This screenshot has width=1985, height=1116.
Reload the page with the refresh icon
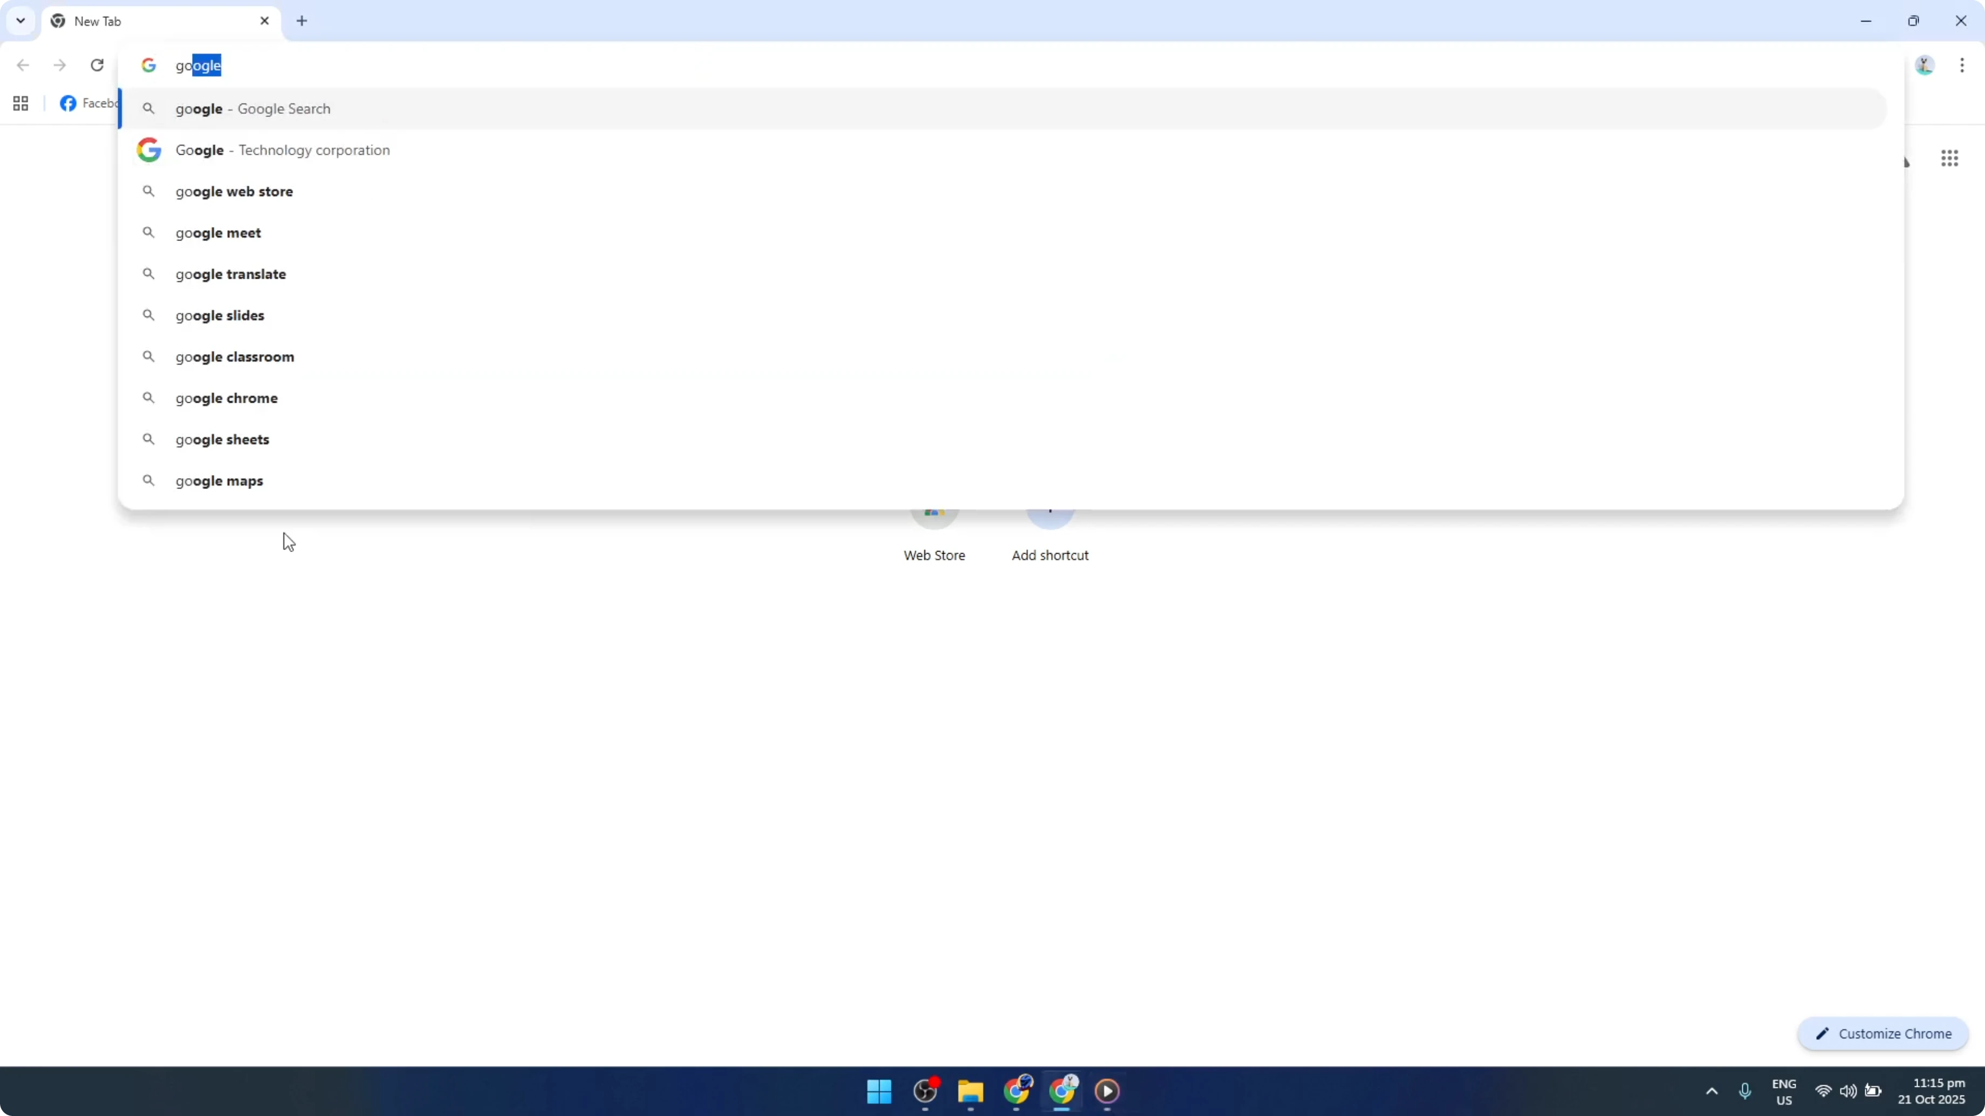(97, 65)
